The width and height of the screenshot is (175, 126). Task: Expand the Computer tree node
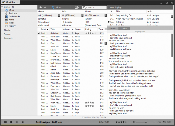pos(2,38)
